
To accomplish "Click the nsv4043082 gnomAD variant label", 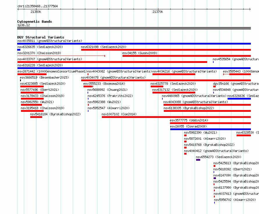I will (120, 71).
